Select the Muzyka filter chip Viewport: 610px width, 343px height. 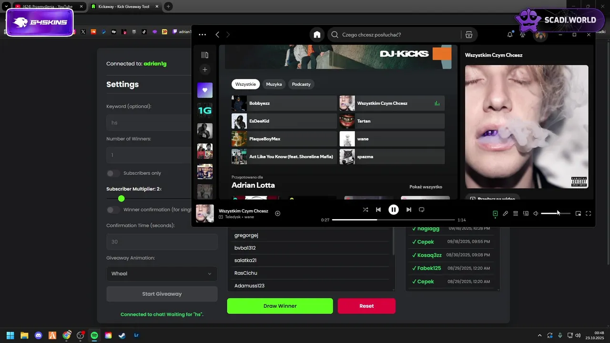274,84
